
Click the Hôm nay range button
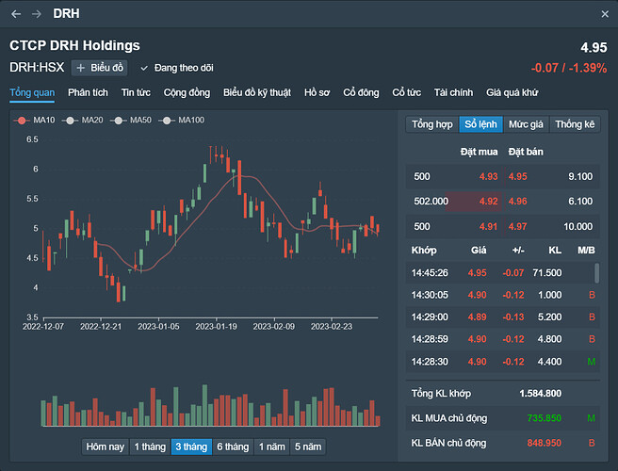(x=104, y=447)
